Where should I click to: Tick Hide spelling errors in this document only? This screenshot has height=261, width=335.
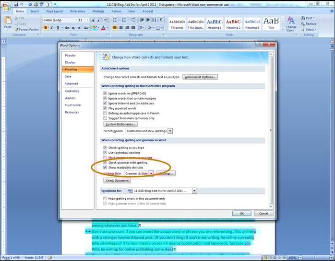click(105, 198)
